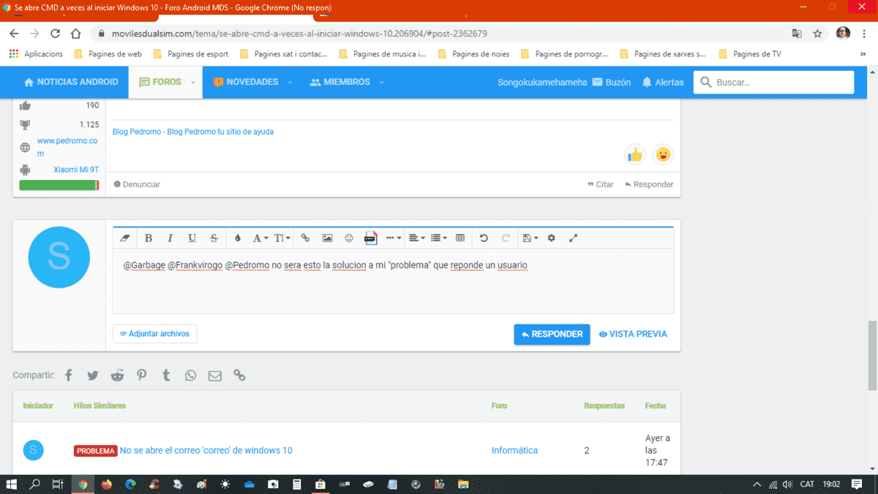Image resolution: width=878 pixels, height=494 pixels.
Task: Click the thumbs-up like reaction
Action: point(634,154)
